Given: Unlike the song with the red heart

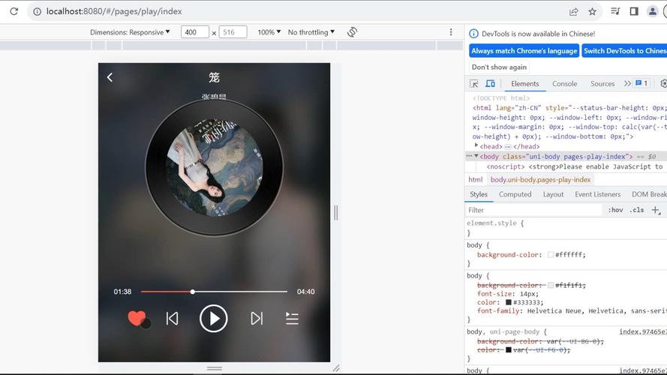Looking at the screenshot, I should [137, 318].
